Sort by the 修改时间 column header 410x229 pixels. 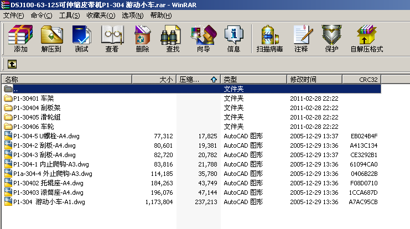tap(315, 79)
